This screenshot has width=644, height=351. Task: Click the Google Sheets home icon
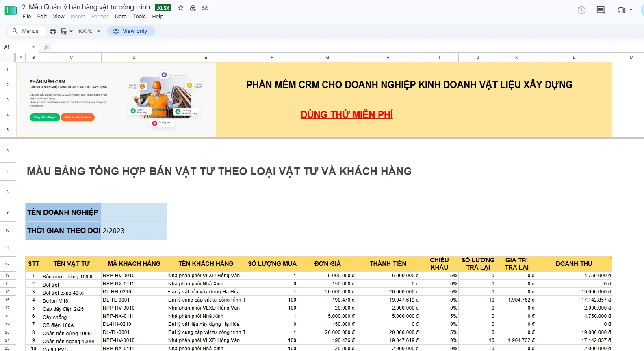click(11, 11)
